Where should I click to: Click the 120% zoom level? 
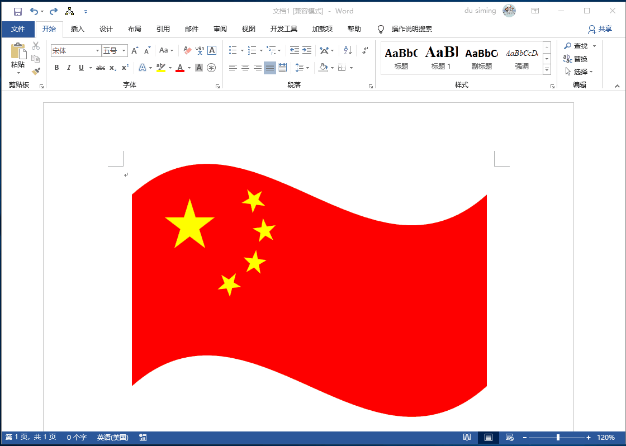tap(606, 438)
